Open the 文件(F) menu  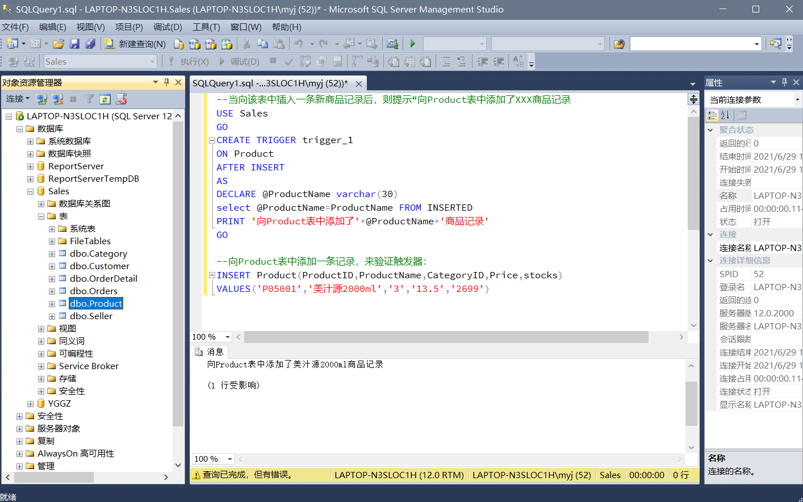click(x=15, y=27)
